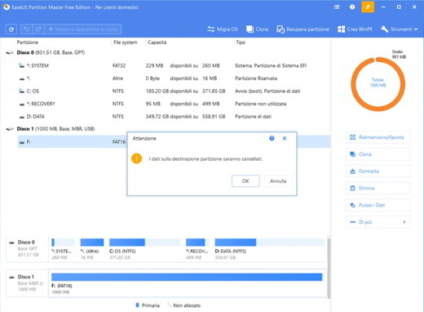Click Pulisci i Dati in side panel
The height and width of the screenshot is (312, 424).
[378, 205]
